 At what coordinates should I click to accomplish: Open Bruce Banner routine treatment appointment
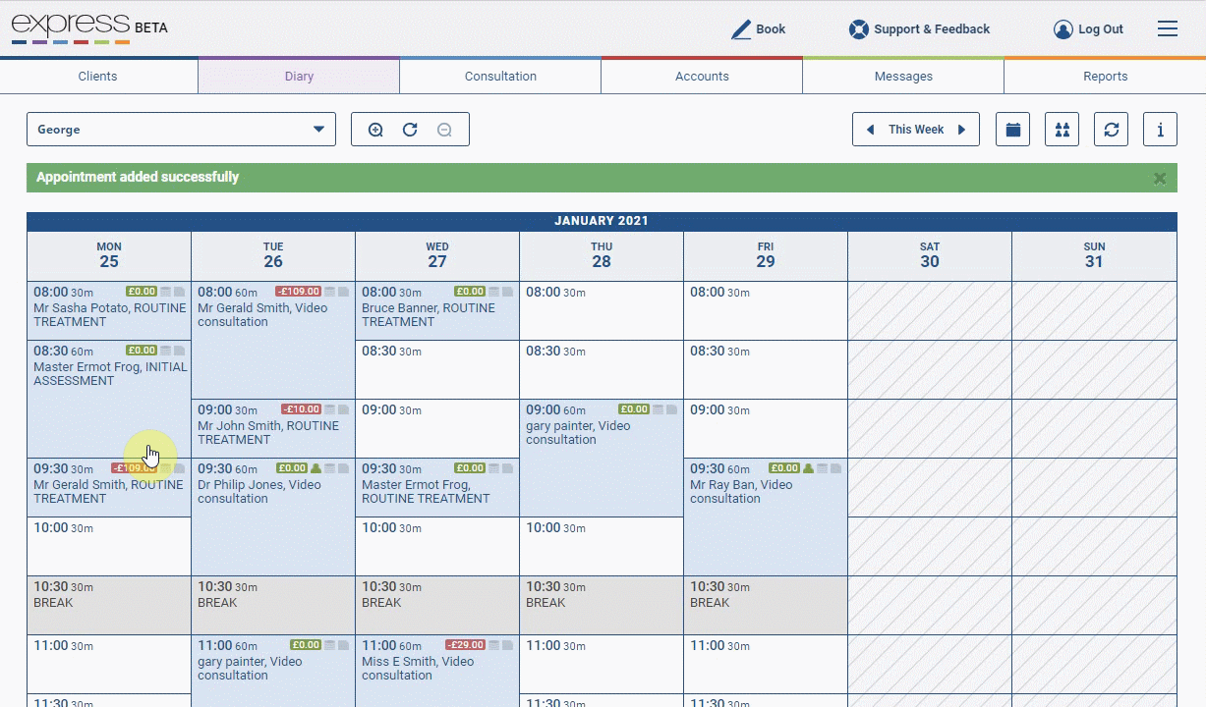pos(437,311)
